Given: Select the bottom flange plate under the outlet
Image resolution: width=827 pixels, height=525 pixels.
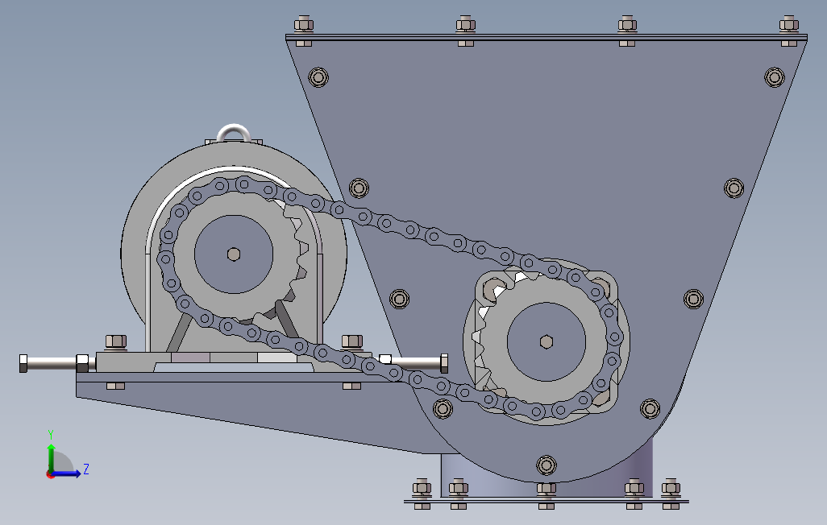Looking at the screenshot, I should point(546,501).
